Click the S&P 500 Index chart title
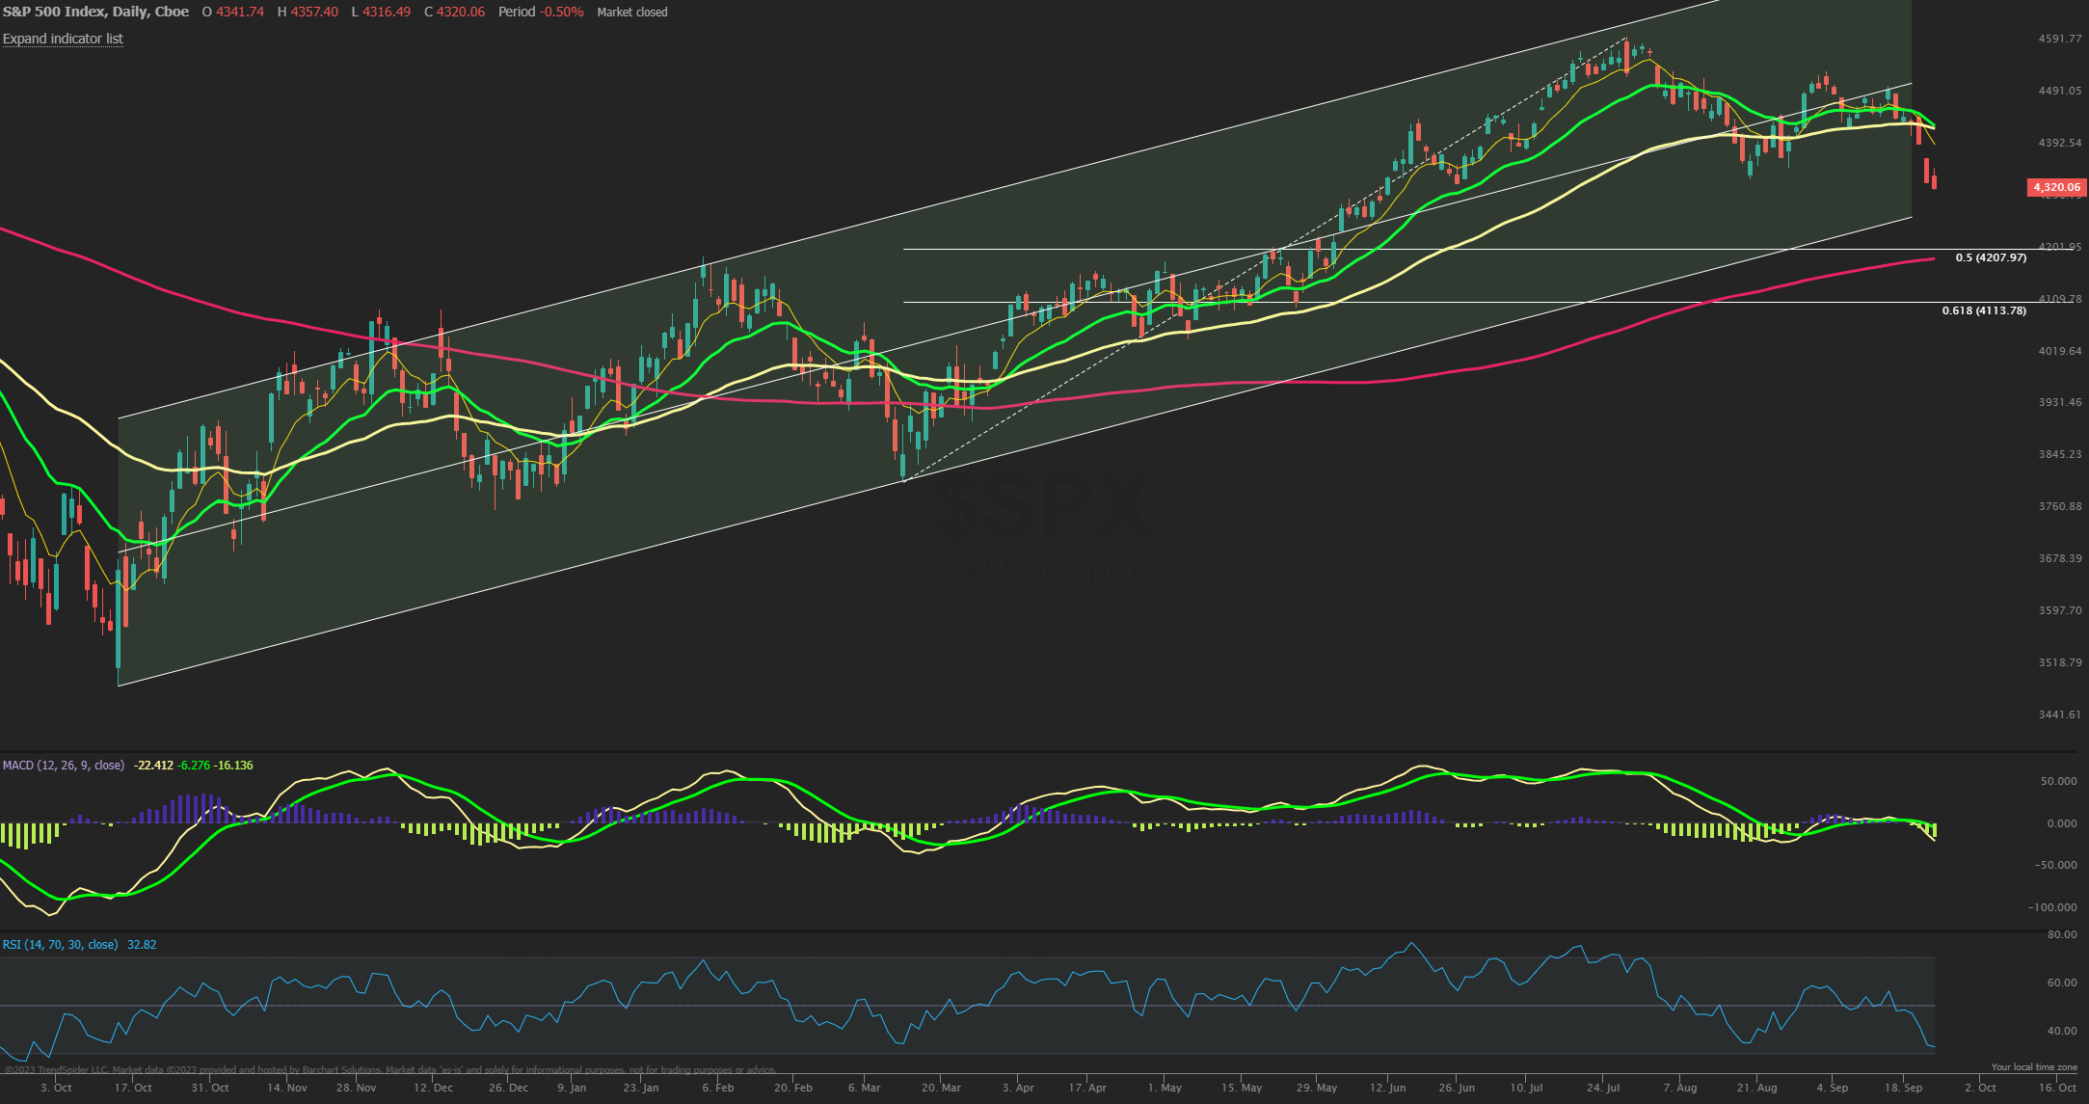Viewport: 2089px width, 1104px height. [x=95, y=12]
